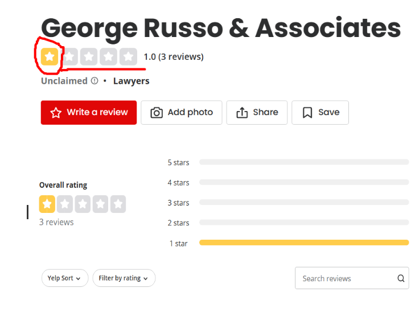Click the bookmark icon on Save
The image size is (419, 312).
click(x=307, y=113)
